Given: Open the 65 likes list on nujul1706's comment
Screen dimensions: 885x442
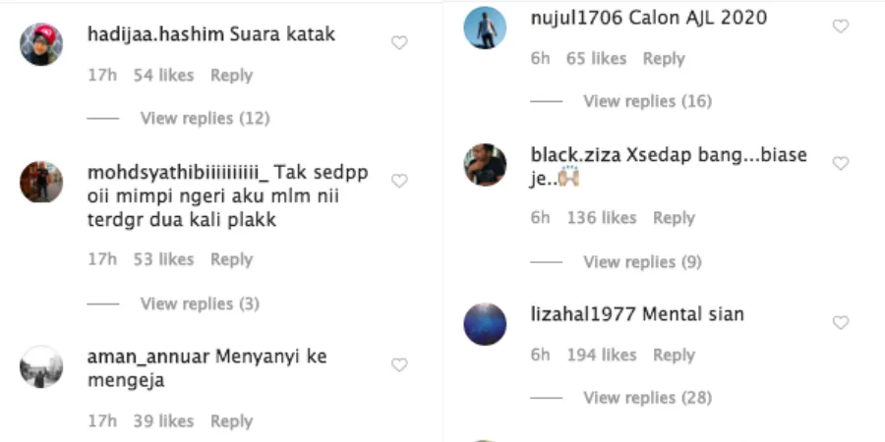Looking at the screenshot, I should pyautogui.click(x=597, y=59).
